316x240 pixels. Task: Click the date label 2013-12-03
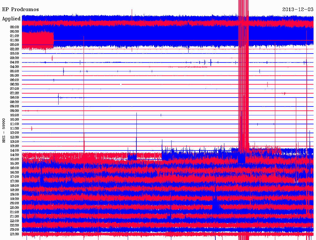pyautogui.click(x=298, y=9)
